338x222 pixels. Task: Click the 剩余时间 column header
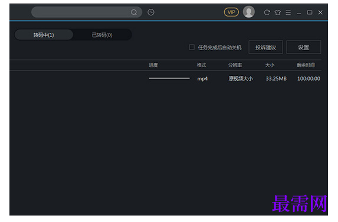306,65
